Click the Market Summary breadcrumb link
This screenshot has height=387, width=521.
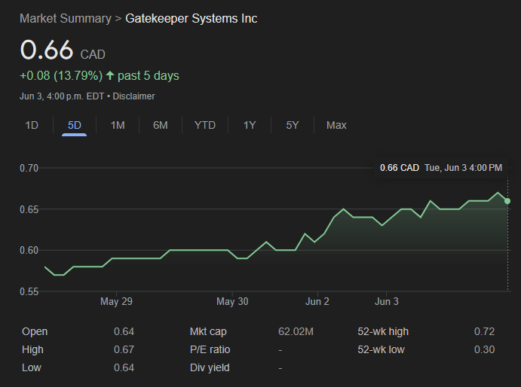pyautogui.click(x=65, y=18)
